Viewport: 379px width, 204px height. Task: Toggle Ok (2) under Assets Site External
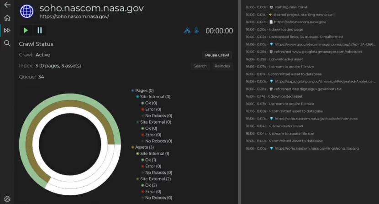149,185
